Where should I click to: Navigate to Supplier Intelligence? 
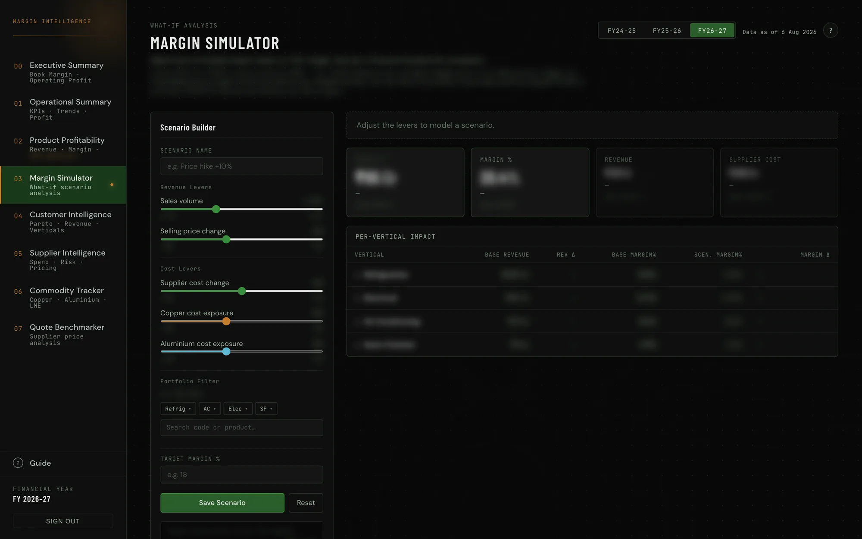coord(63,260)
